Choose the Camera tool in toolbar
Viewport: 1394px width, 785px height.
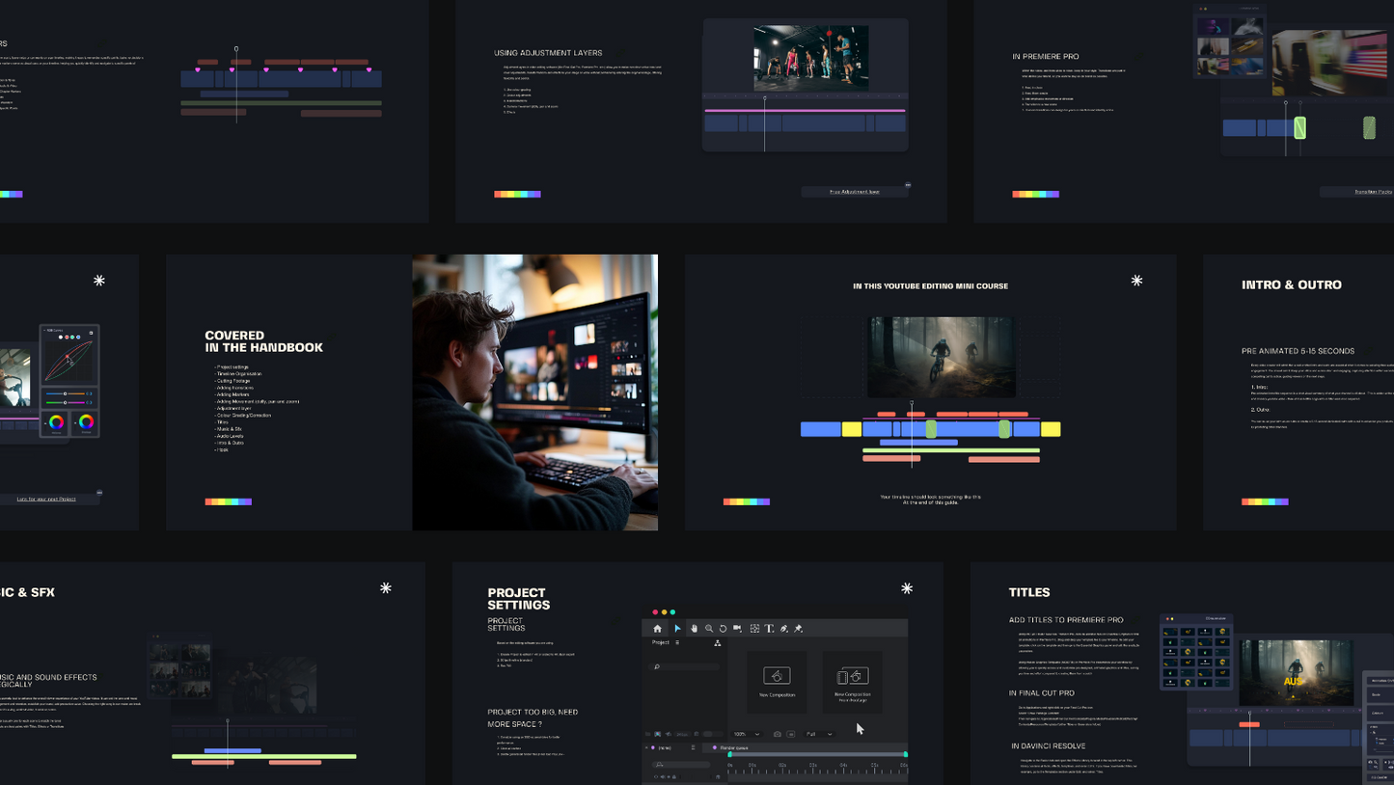[x=737, y=629]
